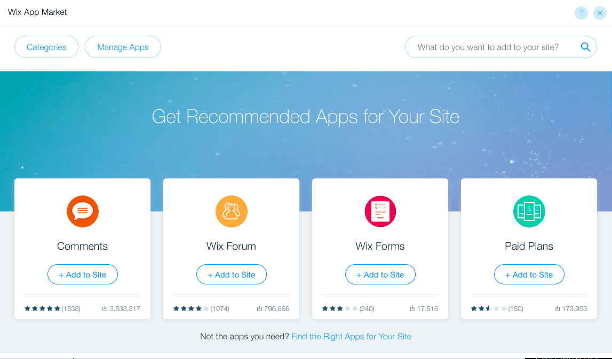Open the Manage Apps section
Image resolution: width=612 pixels, height=359 pixels.
(123, 47)
